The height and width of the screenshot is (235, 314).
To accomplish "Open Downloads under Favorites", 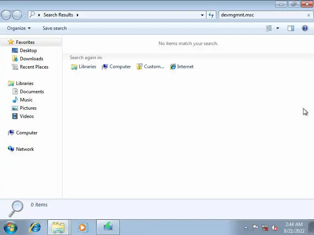I will pyautogui.click(x=32, y=58).
